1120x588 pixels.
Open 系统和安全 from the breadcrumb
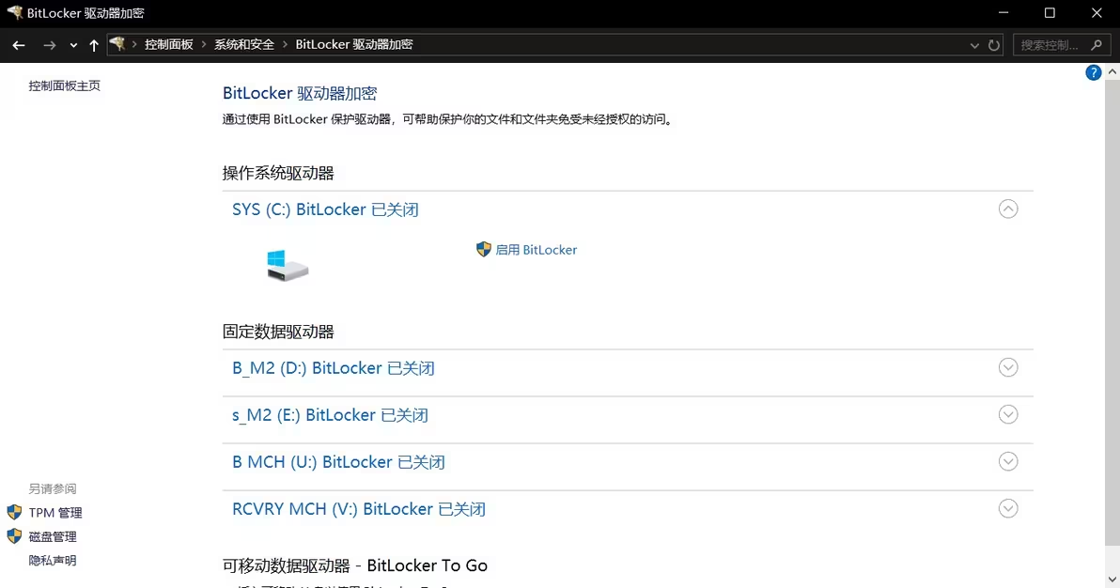(x=241, y=43)
